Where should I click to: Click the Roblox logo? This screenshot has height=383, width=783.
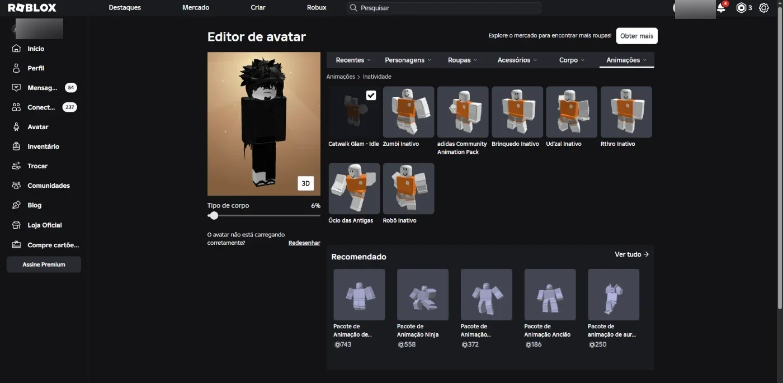(x=32, y=8)
